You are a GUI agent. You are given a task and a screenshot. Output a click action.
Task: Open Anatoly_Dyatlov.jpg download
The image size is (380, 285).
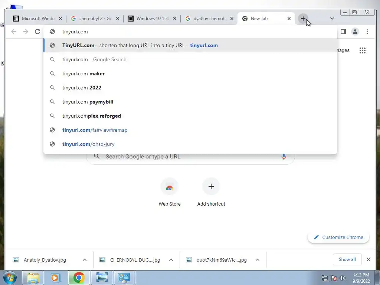[45, 260]
